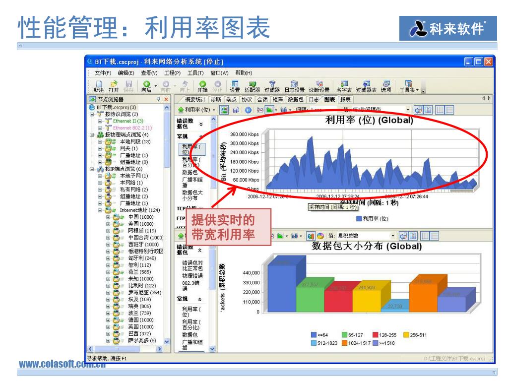Click the 停止 (Stop) toolbar icon
The height and width of the screenshot is (381, 508).
217,87
